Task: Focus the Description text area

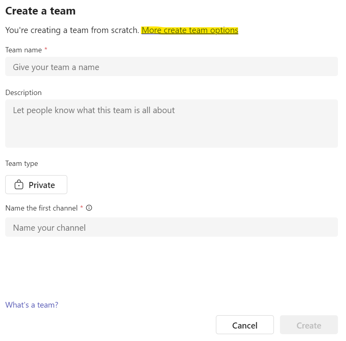Action: pyautogui.click(x=172, y=124)
